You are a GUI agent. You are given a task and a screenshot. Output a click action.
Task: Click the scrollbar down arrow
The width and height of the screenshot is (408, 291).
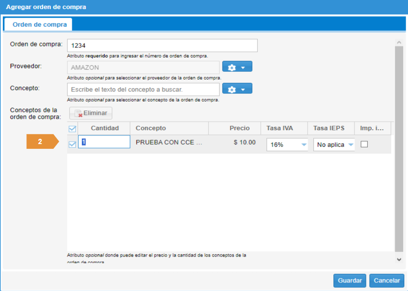tap(399, 259)
